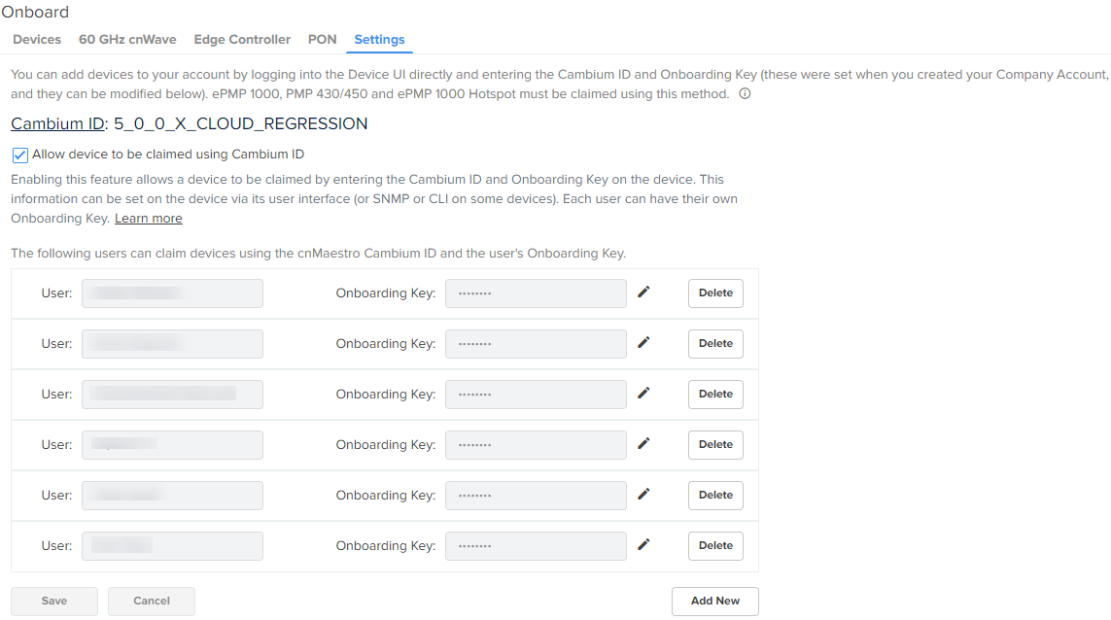Open the info icon after claim description
Screen dimensions: 1111x620
tap(745, 93)
